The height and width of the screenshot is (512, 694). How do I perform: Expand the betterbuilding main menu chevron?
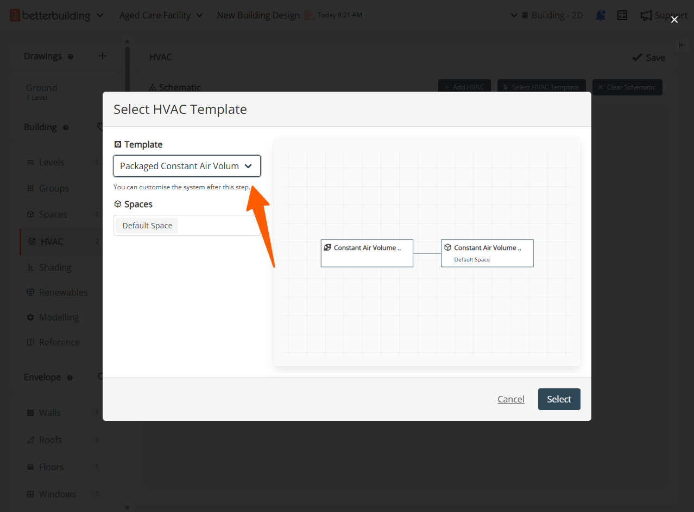pyautogui.click(x=100, y=15)
